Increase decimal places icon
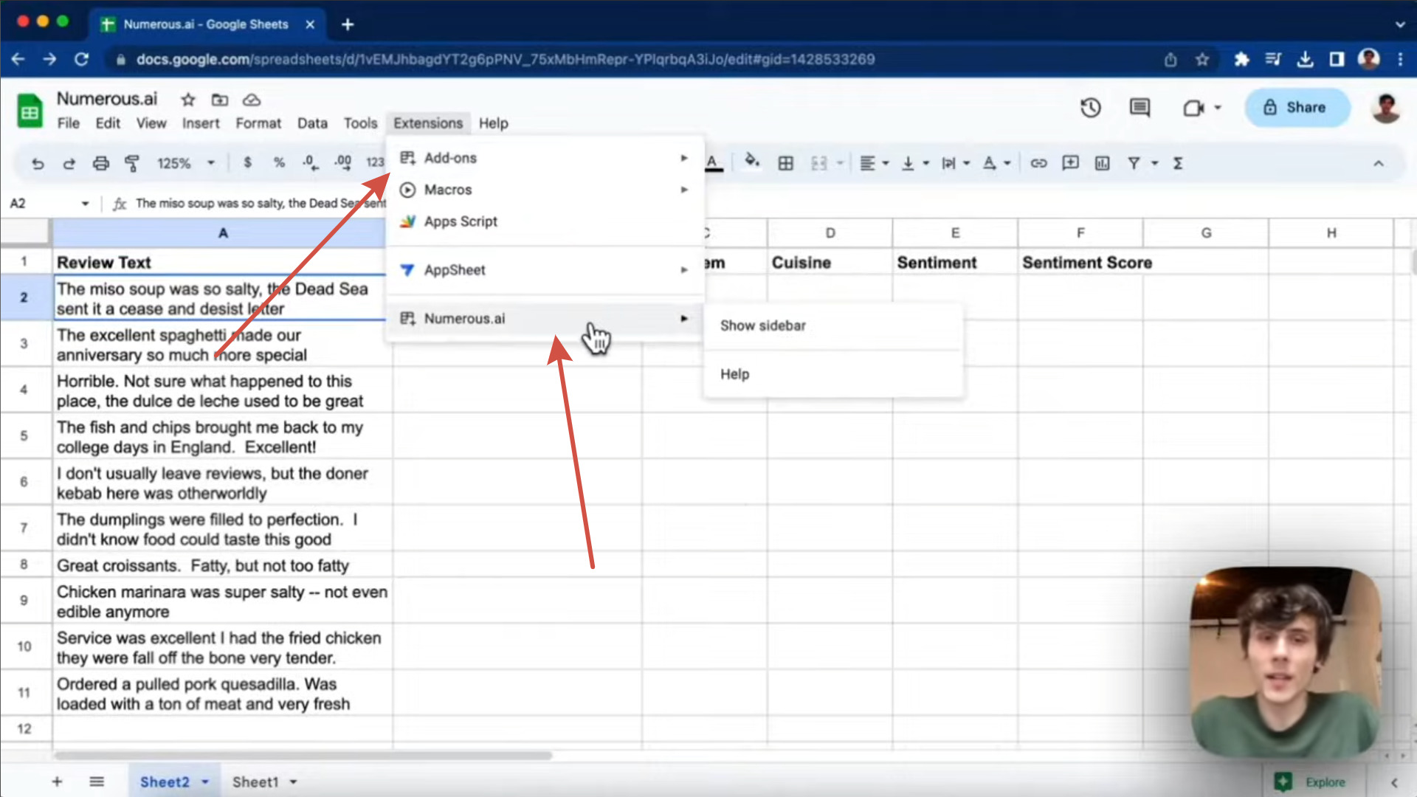This screenshot has width=1417, height=797. pyautogui.click(x=342, y=162)
